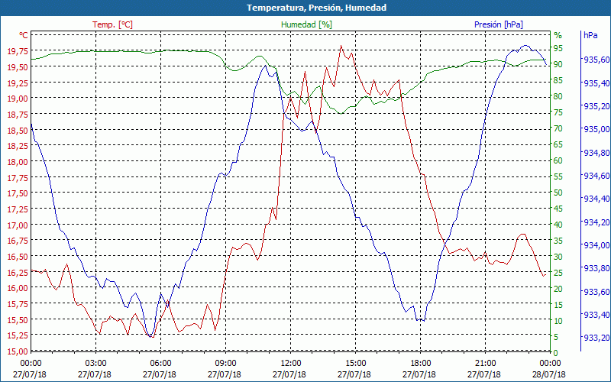Pick the 17,00 temperature axis value

tap(18, 225)
